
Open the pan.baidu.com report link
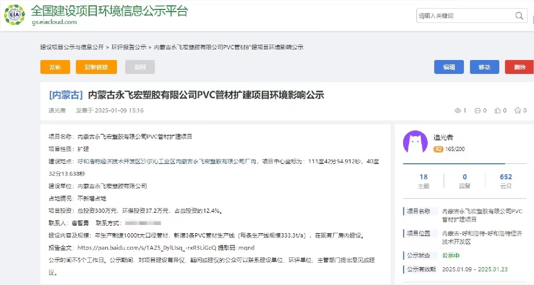click(x=147, y=247)
